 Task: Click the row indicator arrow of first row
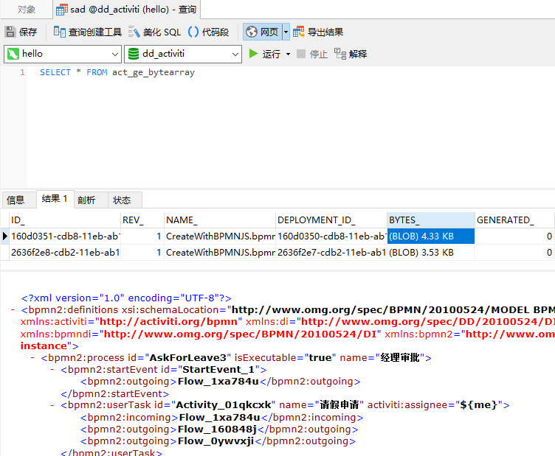click(x=4, y=236)
